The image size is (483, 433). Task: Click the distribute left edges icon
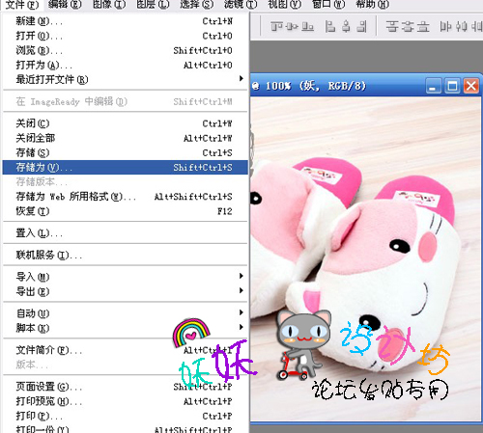(446, 27)
